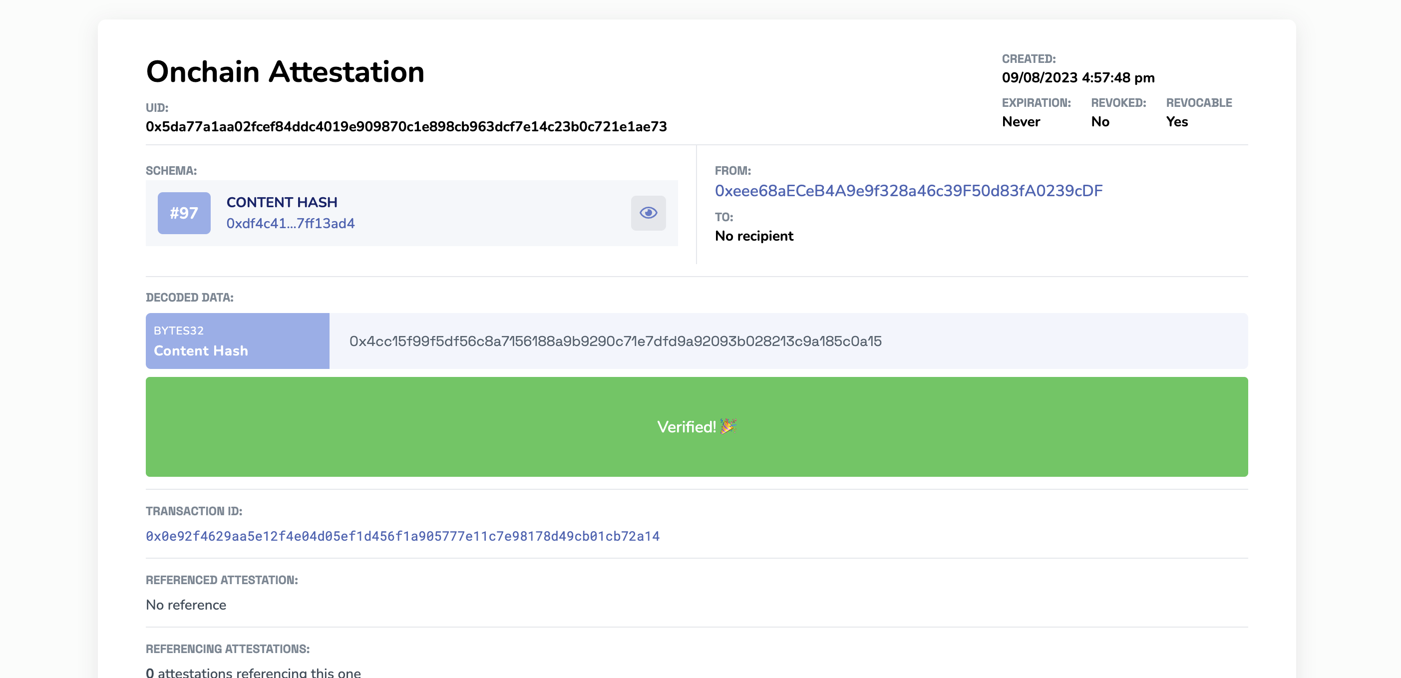This screenshot has height=678, width=1401.
Task: Click the No reference text
Action: point(186,605)
